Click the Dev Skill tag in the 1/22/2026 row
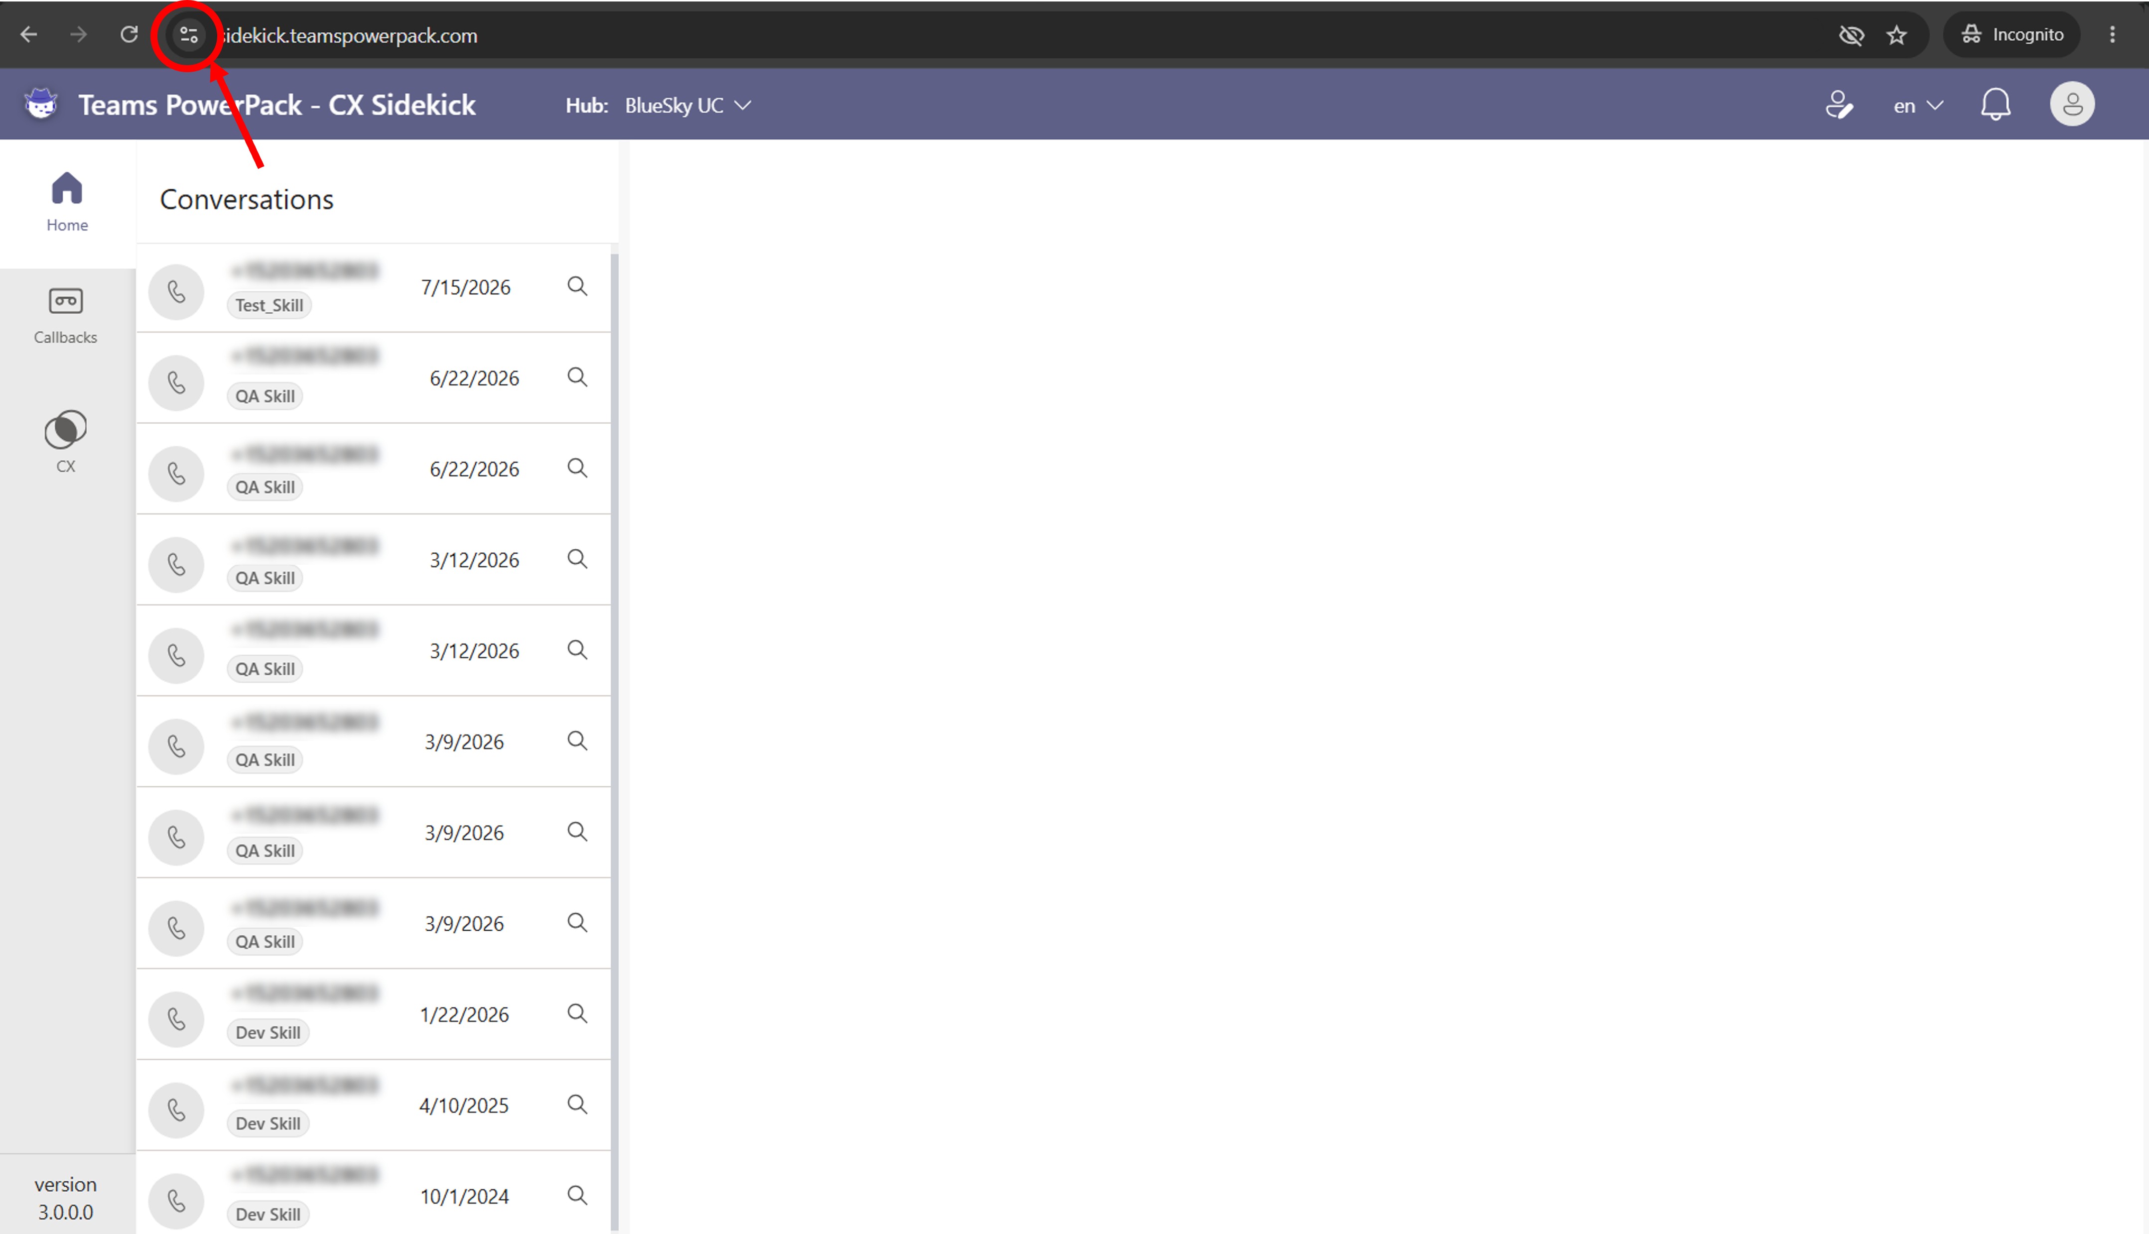 click(268, 1032)
